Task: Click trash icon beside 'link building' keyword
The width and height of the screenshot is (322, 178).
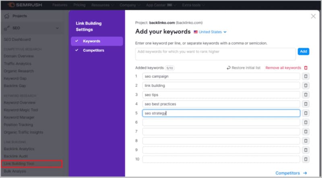Action: (306, 85)
